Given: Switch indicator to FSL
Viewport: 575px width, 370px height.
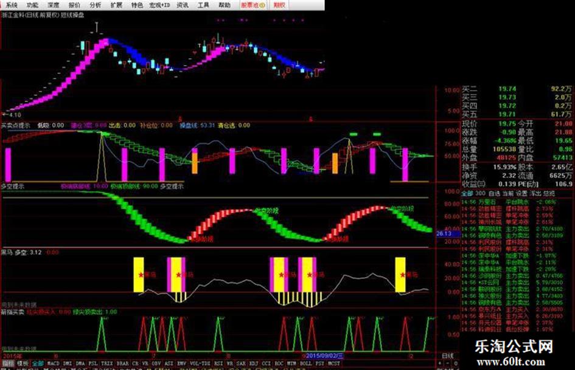Looking at the screenshot, I should click(93, 363).
